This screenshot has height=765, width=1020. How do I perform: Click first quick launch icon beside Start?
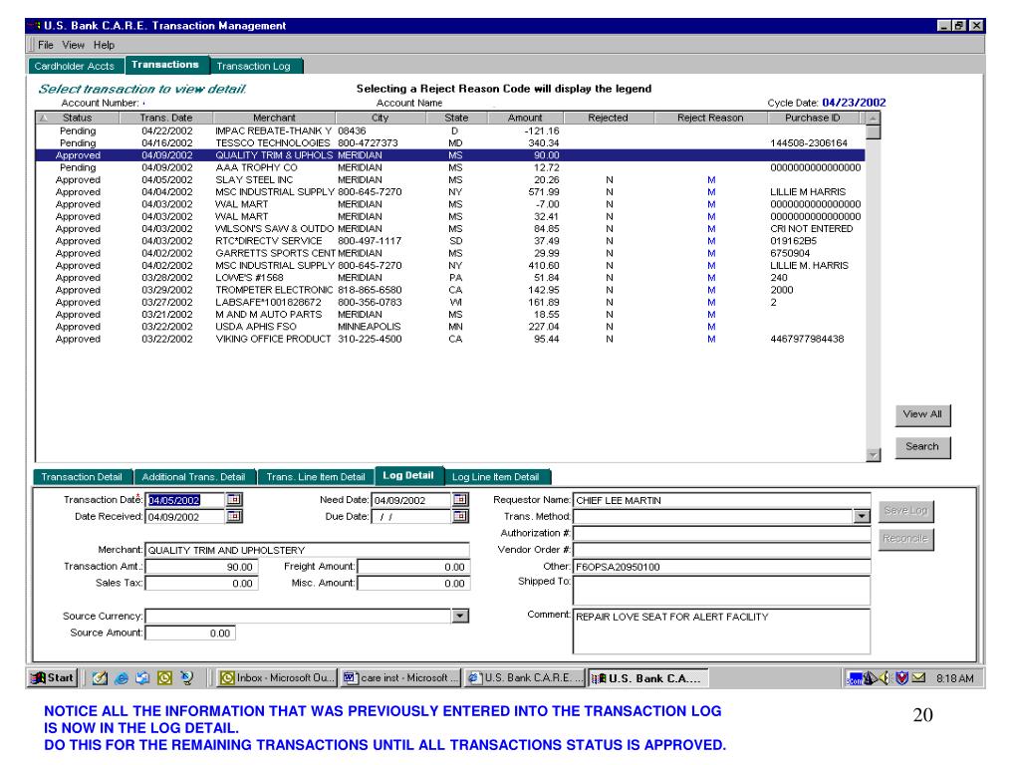pos(100,677)
